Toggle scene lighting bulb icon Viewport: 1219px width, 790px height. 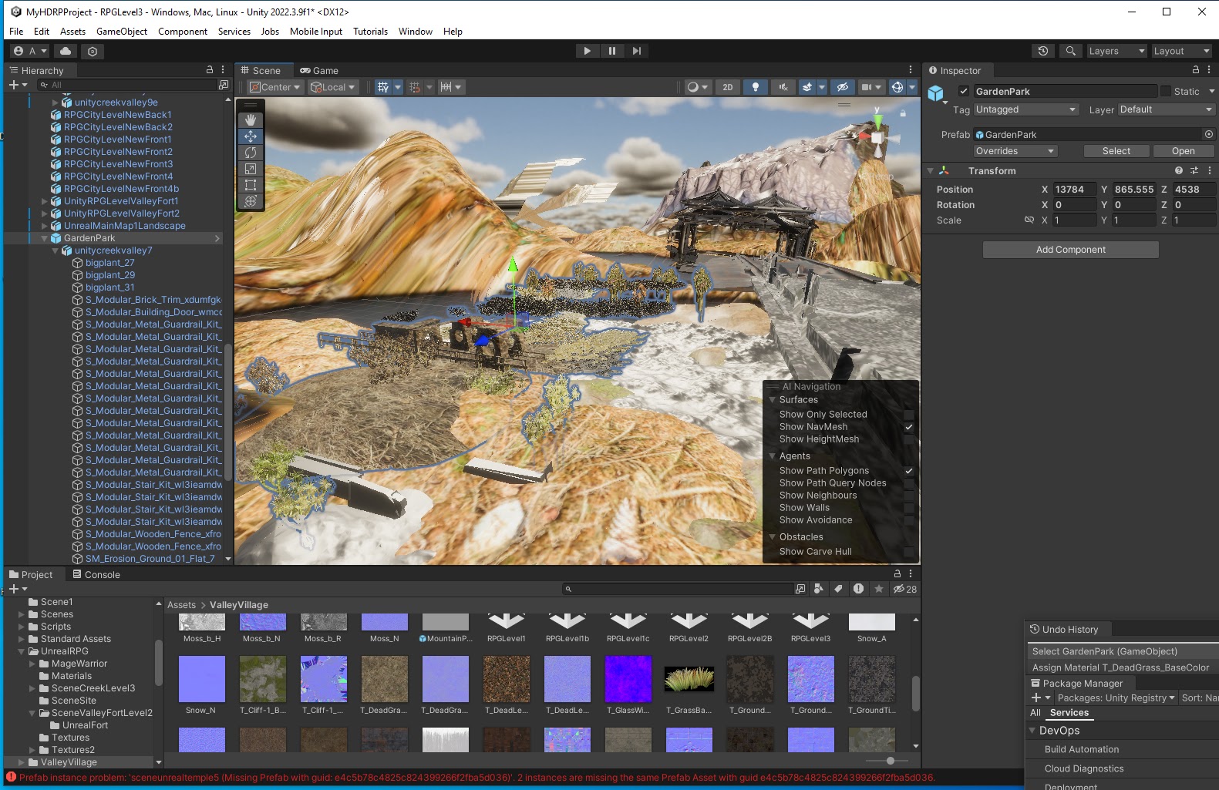[x=755, y=87]
